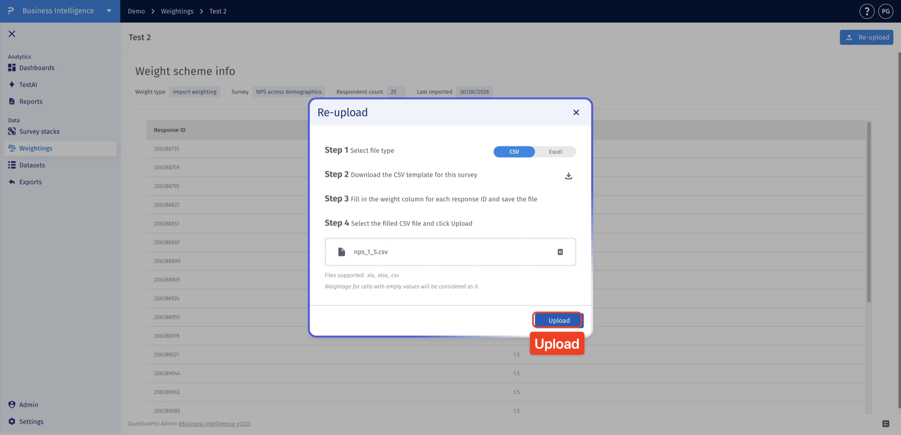Click the last imported date 30/06/2026
Viewport: 901px width, 435px height.
[x=474, y=92]
